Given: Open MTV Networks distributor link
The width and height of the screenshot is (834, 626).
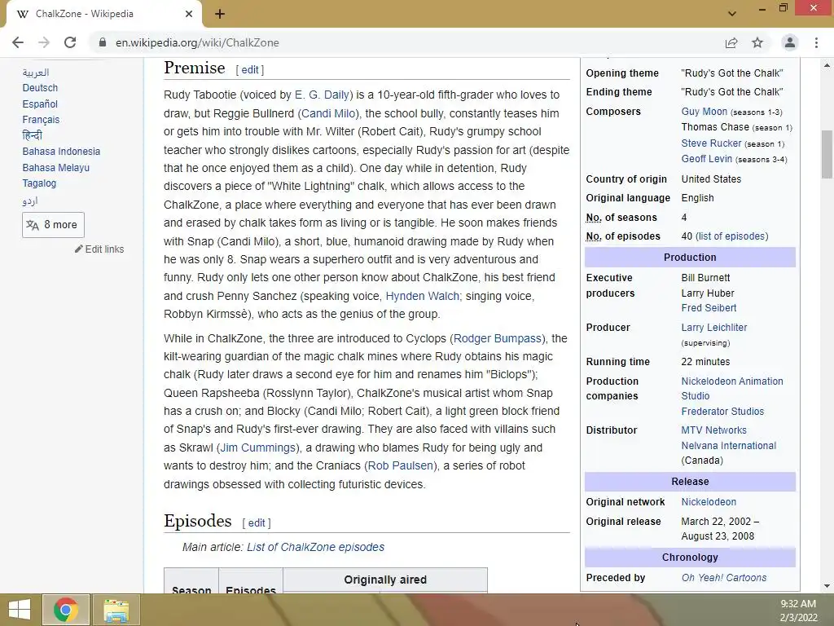Looking at the screenshot, I should tap(713, 430).
